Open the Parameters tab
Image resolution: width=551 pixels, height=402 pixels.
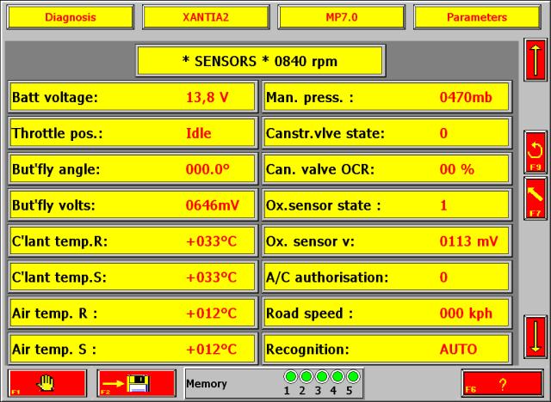(x=477, y=17)
